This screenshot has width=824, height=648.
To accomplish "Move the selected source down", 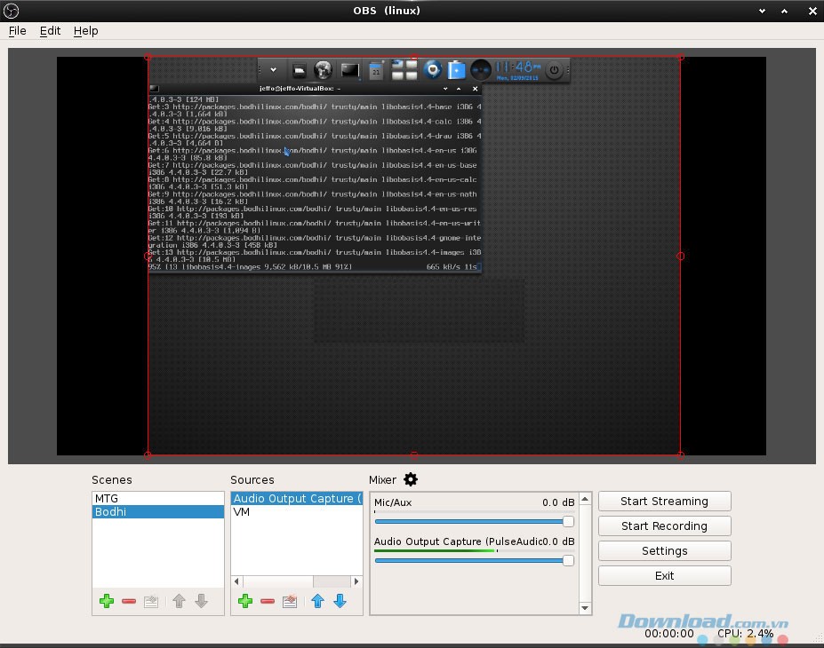I will [x=340, y=601].
